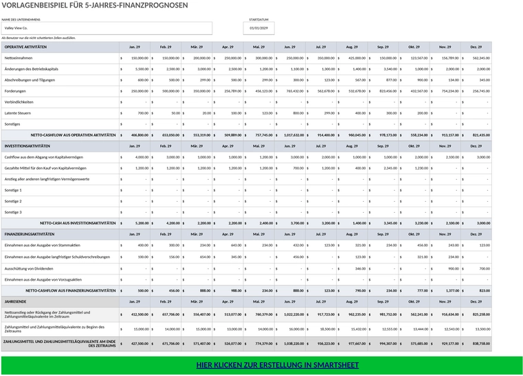The height and width of the screenshot is (376, 523).
Task: Select the start date field 01/01/2029
Action: tap(259, 28)
